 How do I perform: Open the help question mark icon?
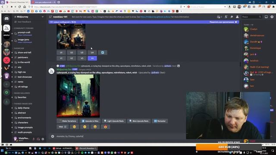tap(272, 17)
